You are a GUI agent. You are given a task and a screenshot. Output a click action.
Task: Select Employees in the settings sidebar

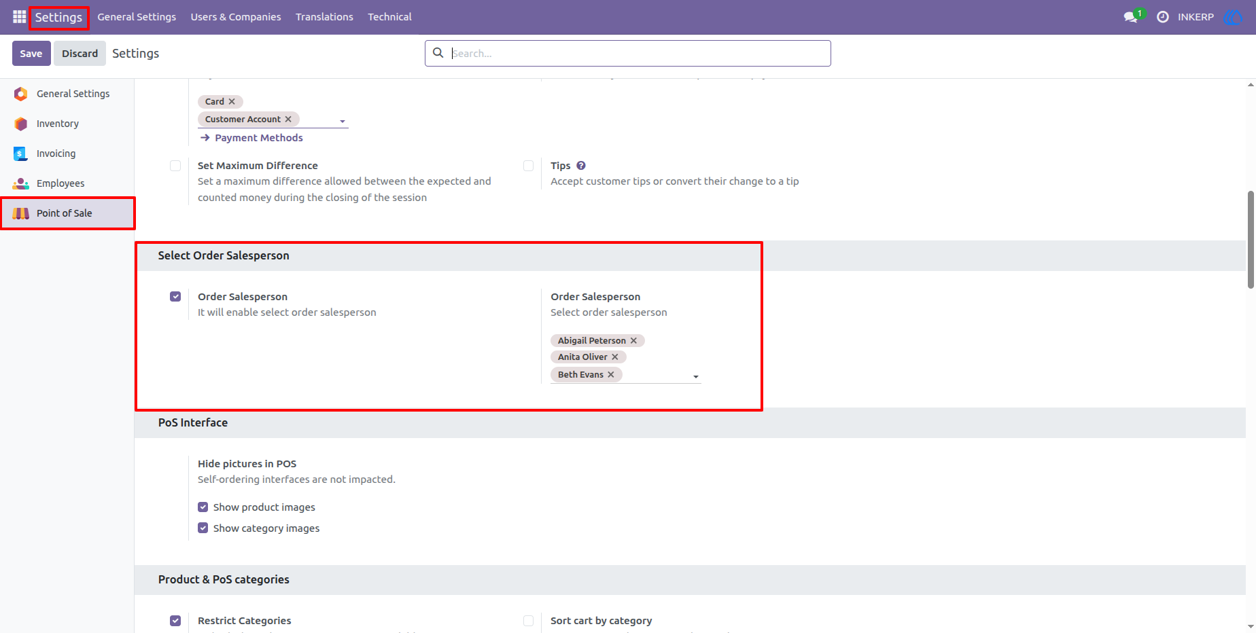pyautogui.click(x=67, y=183)
